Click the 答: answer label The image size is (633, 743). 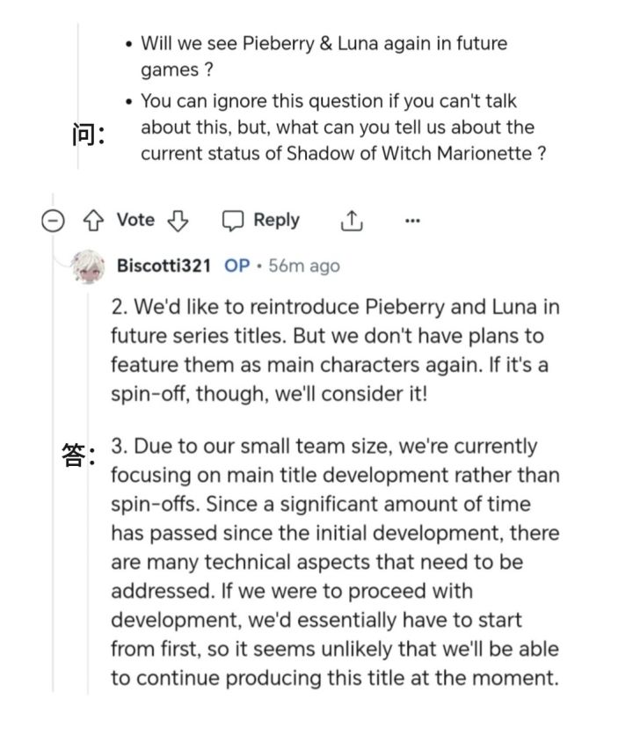pyautogui.click(x=79, y=456)
